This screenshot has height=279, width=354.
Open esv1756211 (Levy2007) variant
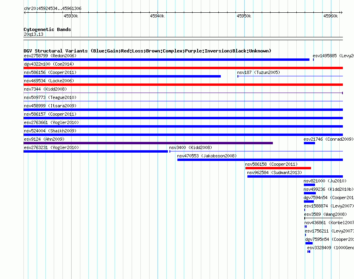tap(329, 231)
